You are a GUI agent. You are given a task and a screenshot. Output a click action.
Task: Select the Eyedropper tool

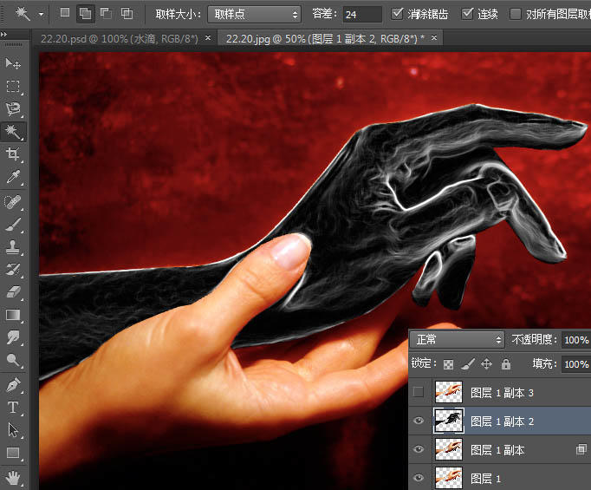pyautogui.click(x=13, y=177)
